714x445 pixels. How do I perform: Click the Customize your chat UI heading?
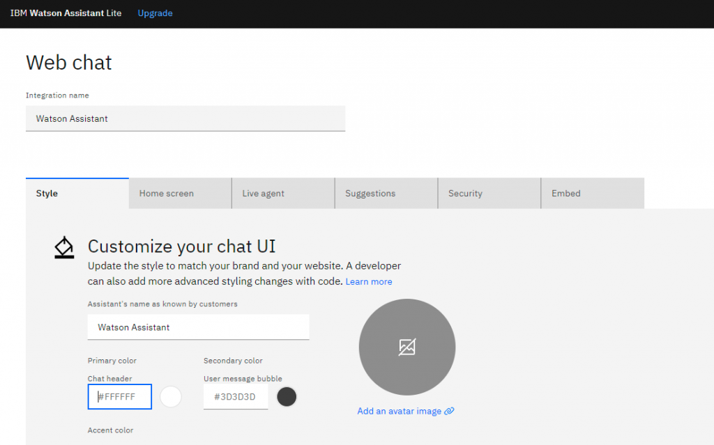(182, 246)
